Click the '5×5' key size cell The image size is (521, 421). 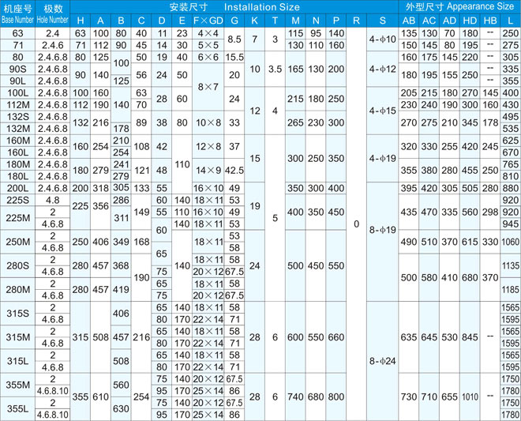208,45
